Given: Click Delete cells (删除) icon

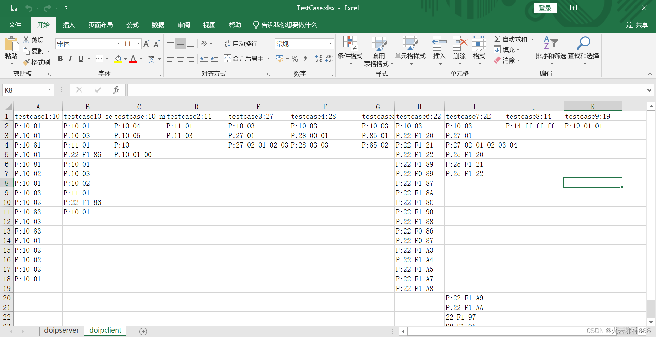Looking at the screenshot, I should tap(459, 43).
